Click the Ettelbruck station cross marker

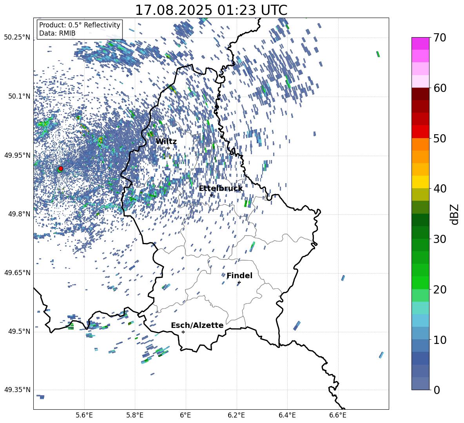pyautogui.click(x=211, y=195)
